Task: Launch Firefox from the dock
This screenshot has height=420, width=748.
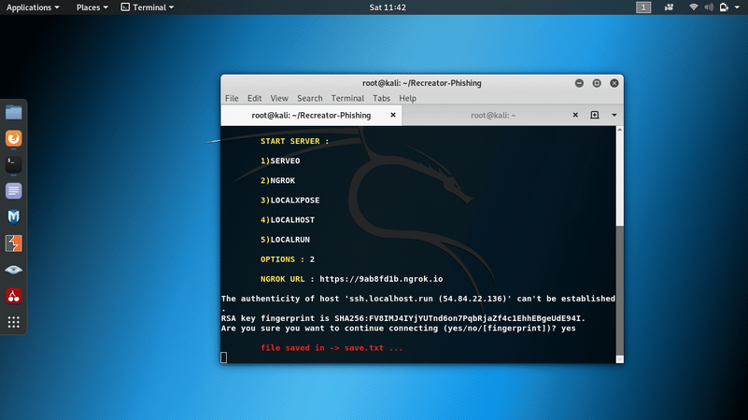Action: pos(13,138)
